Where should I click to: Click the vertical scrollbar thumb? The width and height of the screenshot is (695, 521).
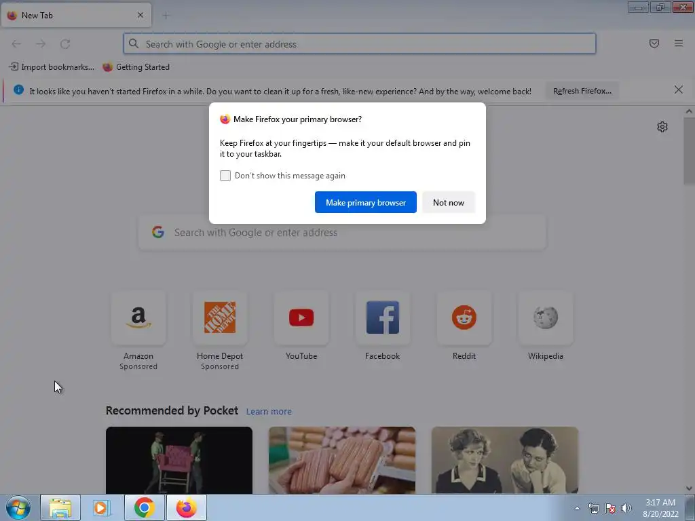pos(689,151)
